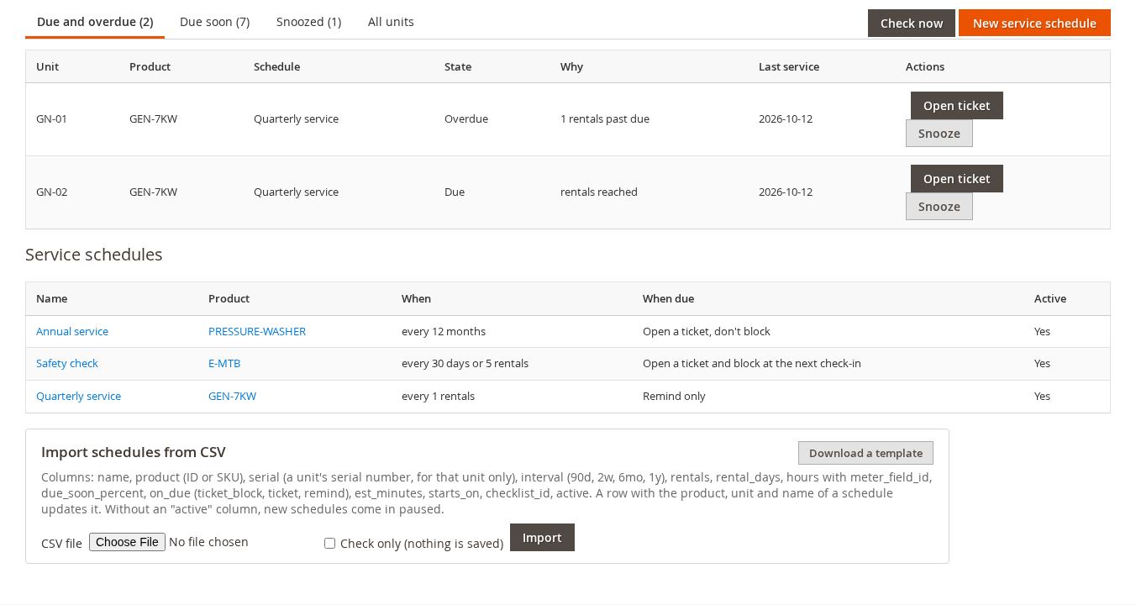Viewport: 1136px width, 605px height.
Task: Open the Quarterly service link in Service schedules
Action: pyautogui.click(x=78, y=397)
